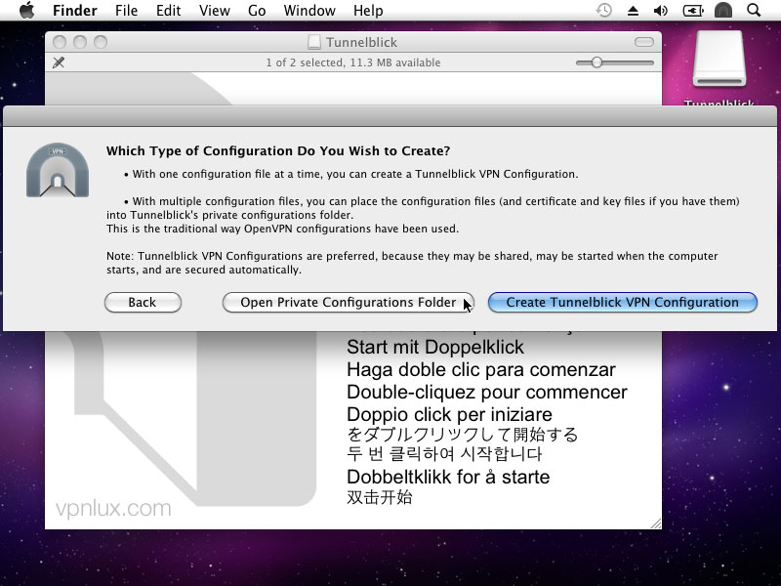Click the Japanese 'をダブルクリックして開始する' text
This screenshot has height=586, width=781.
point(462,435)
